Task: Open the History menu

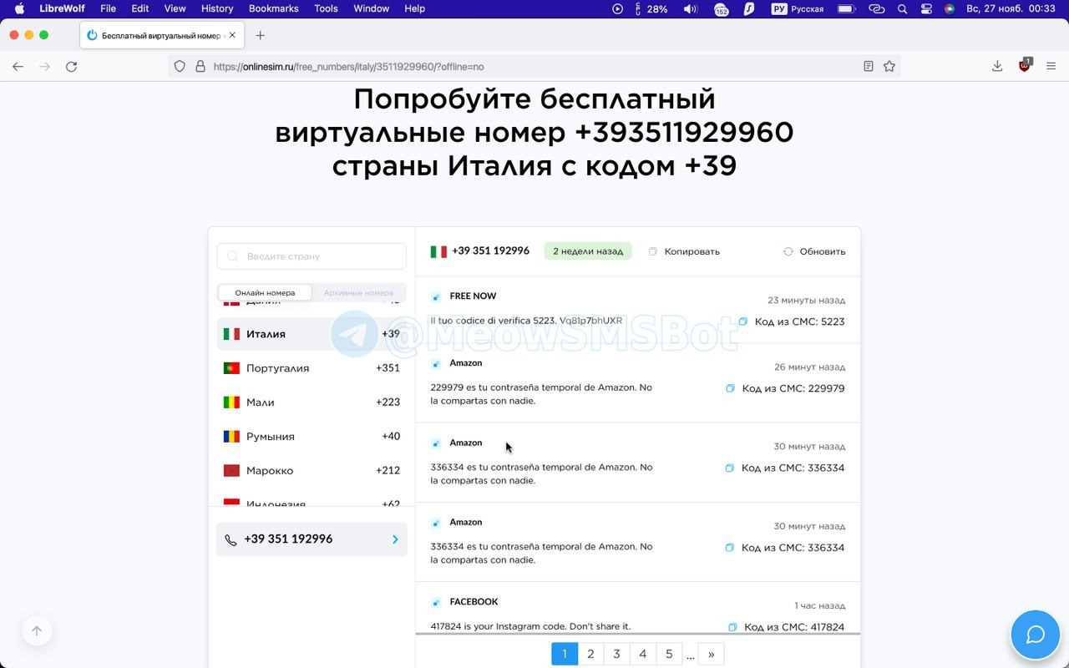Action: pyautogui.click(x=217, y=8)
